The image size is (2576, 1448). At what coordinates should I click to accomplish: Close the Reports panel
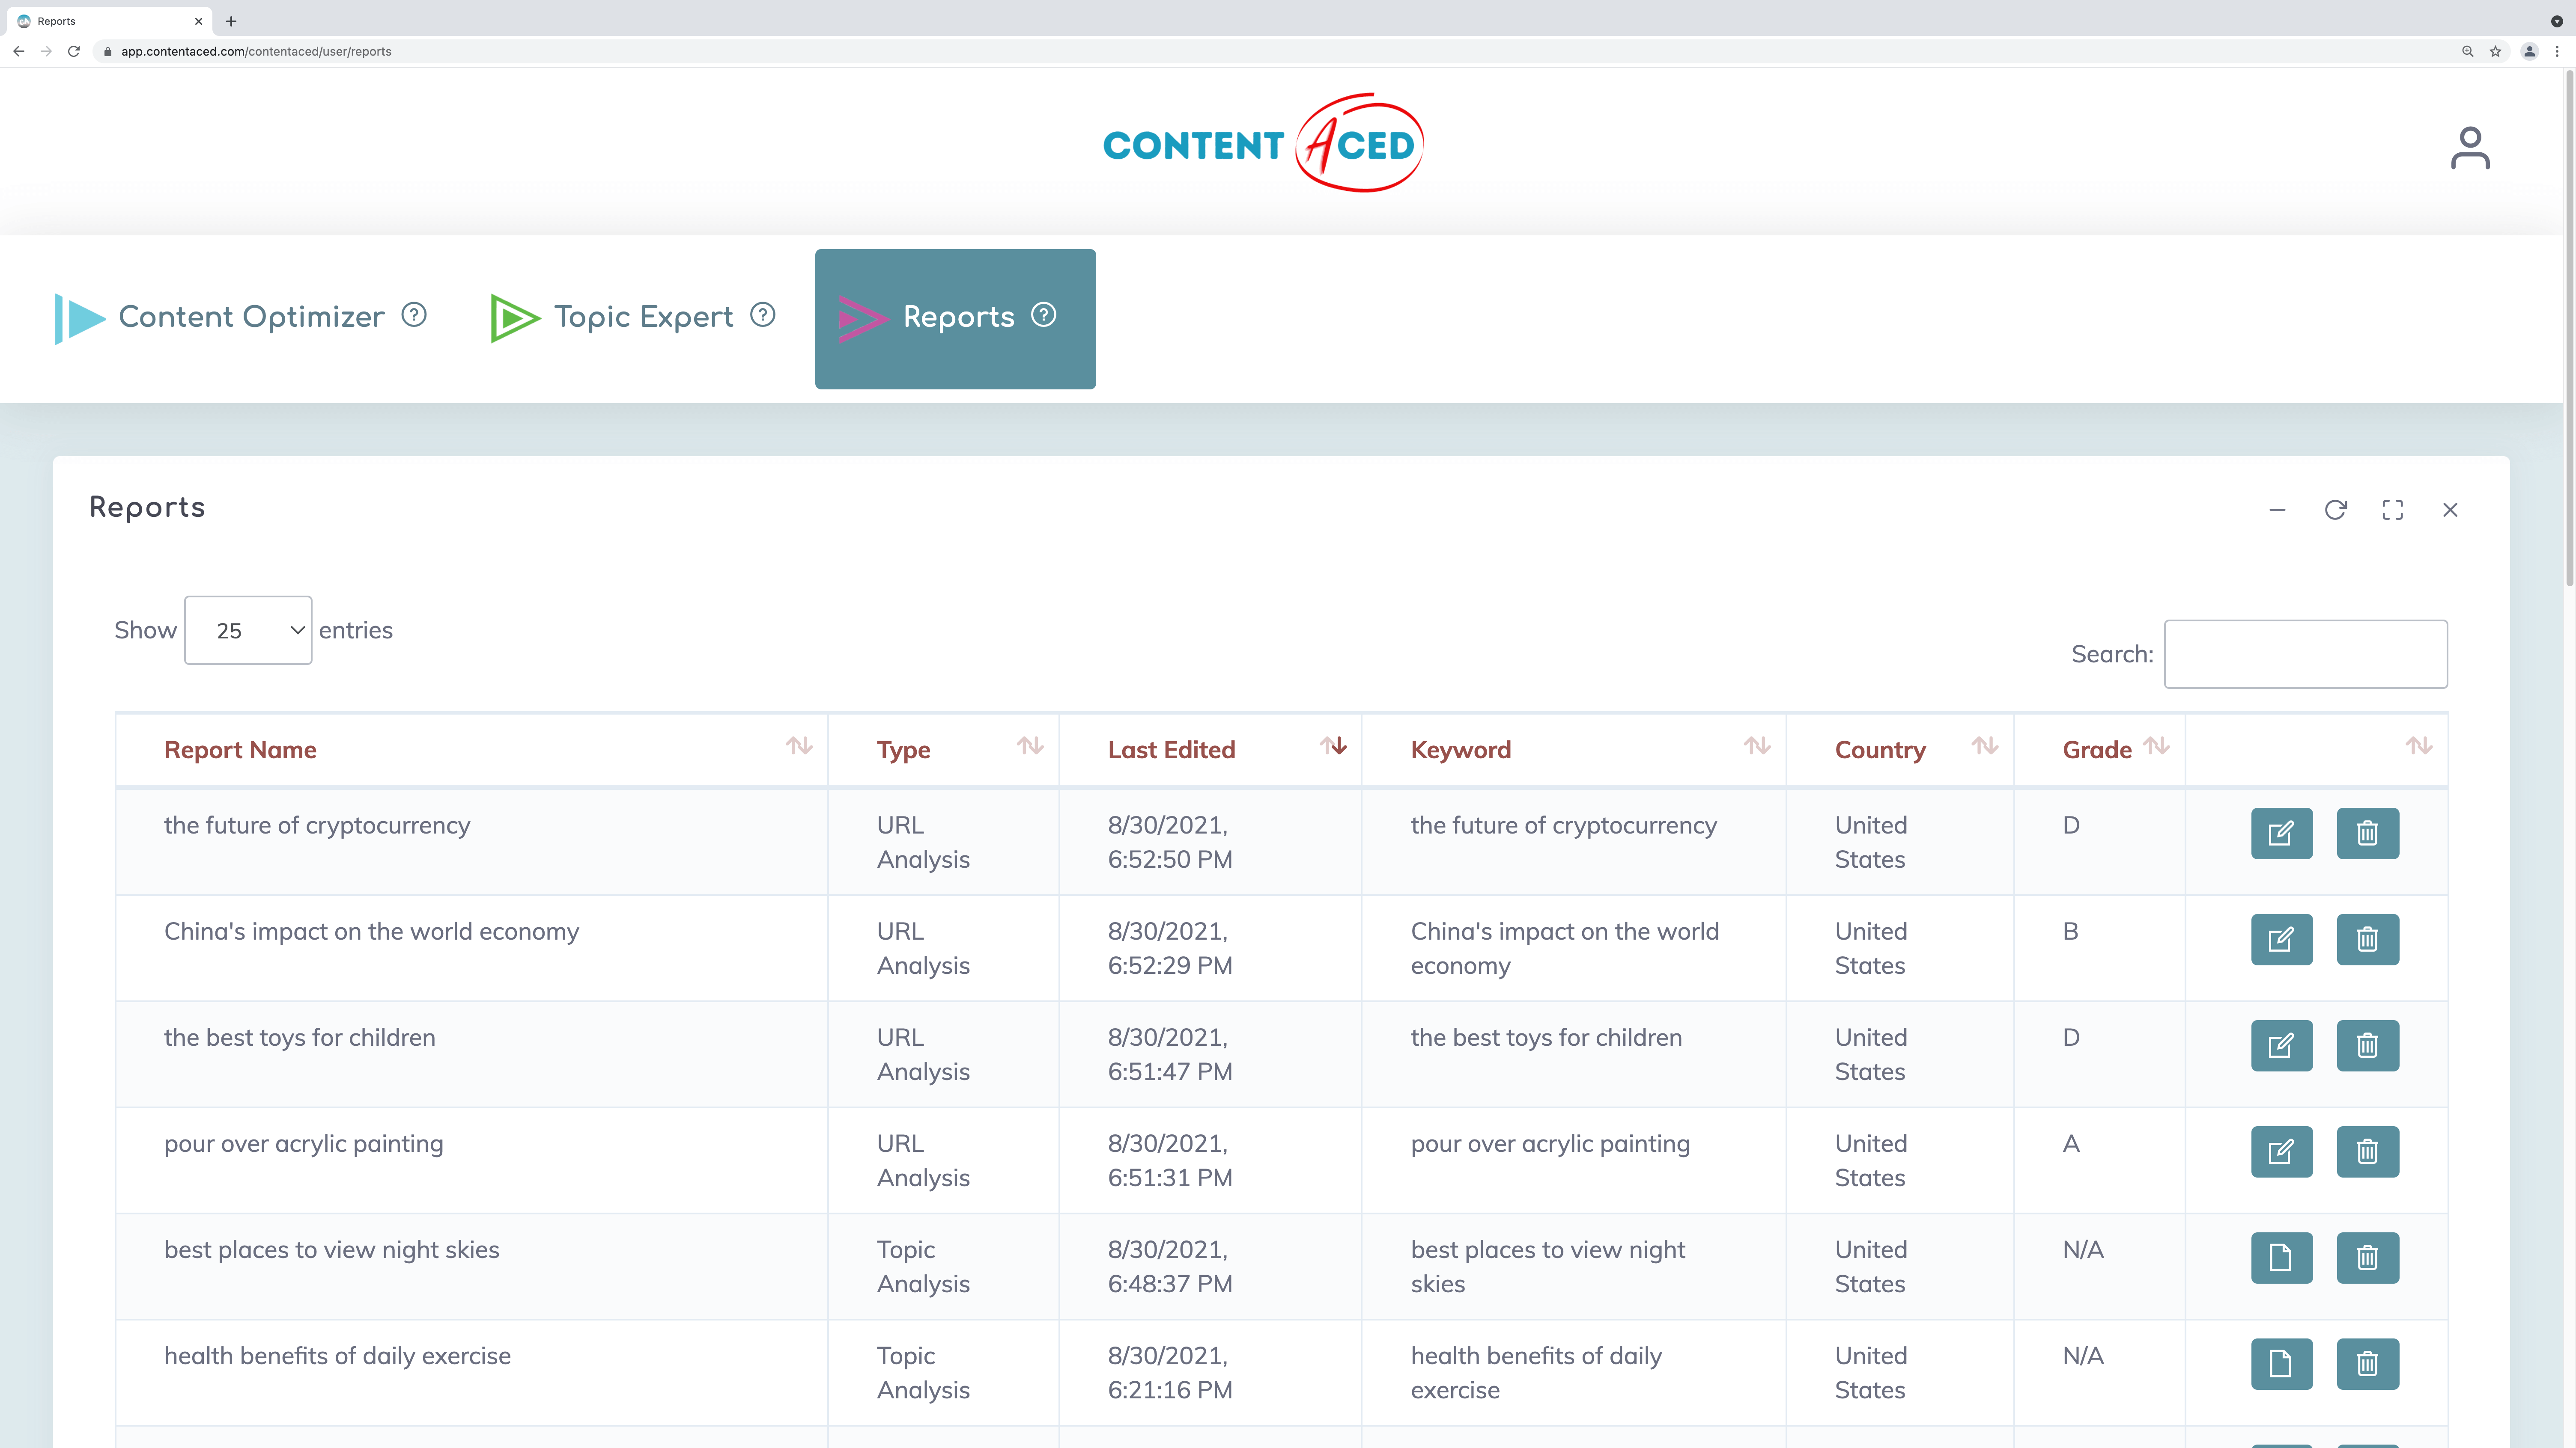[2450, 510]
